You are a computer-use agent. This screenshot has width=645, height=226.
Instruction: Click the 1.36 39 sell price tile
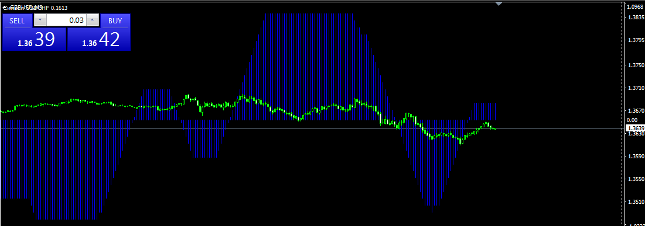(x=34, y=39)
